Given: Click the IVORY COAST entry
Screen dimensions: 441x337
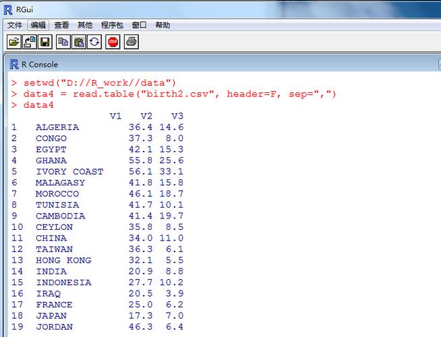Looking at the screenshot, I should tap(69, 171).
